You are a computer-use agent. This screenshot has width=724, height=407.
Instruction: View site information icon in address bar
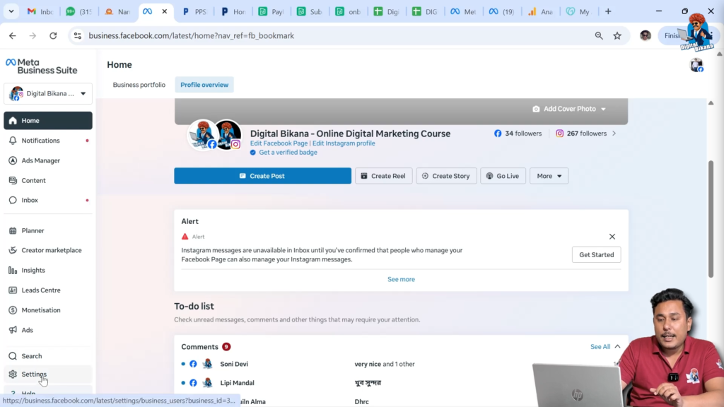click(x=78, y=35)
